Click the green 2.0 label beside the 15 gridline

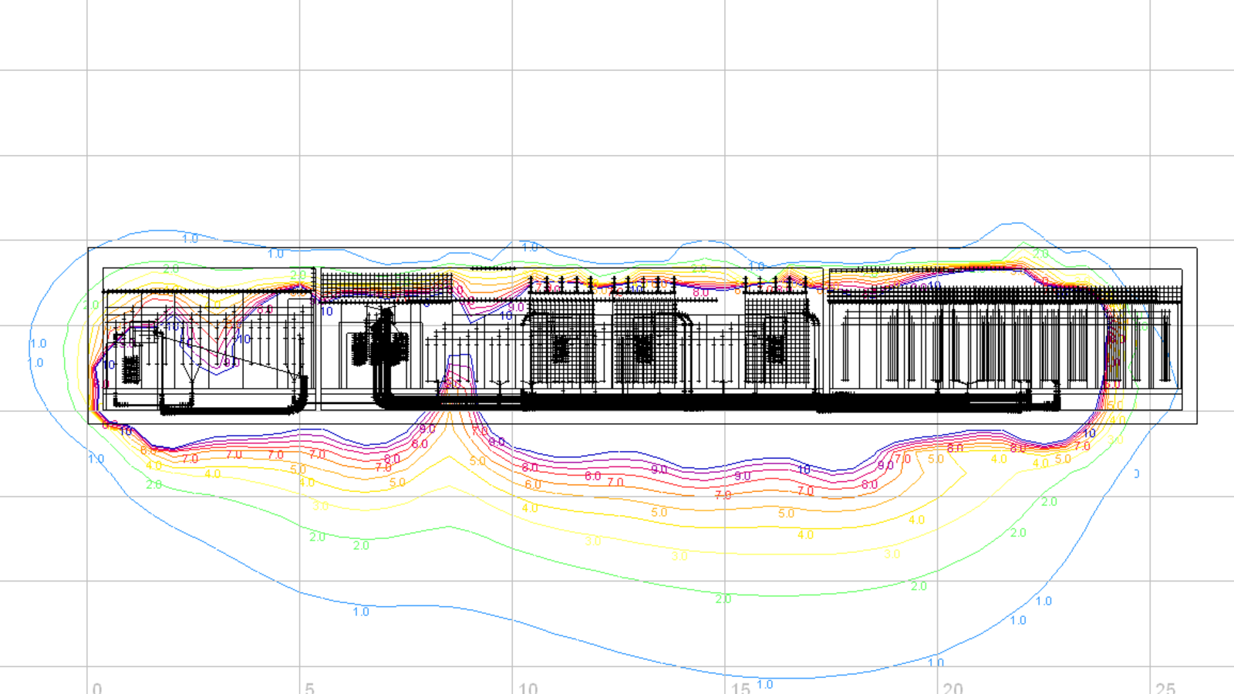(x=723, y=598)
